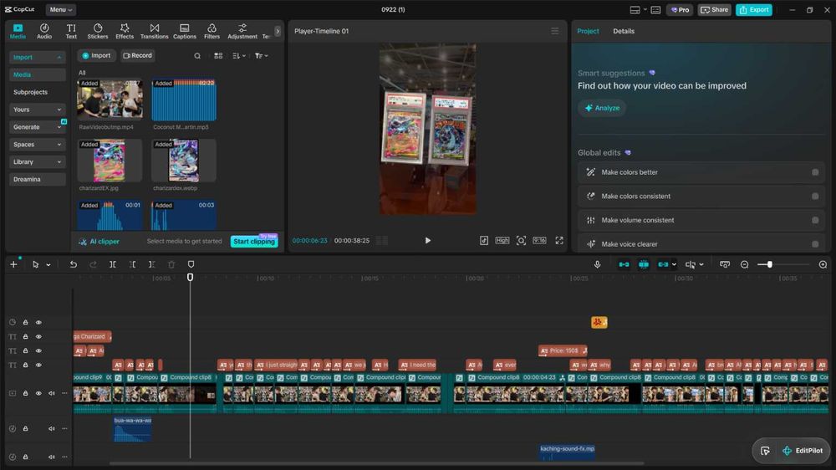Viewport: 836px width, 470px height.
Task: Change the player aspect ratio
Action: [x=539, y=241]
